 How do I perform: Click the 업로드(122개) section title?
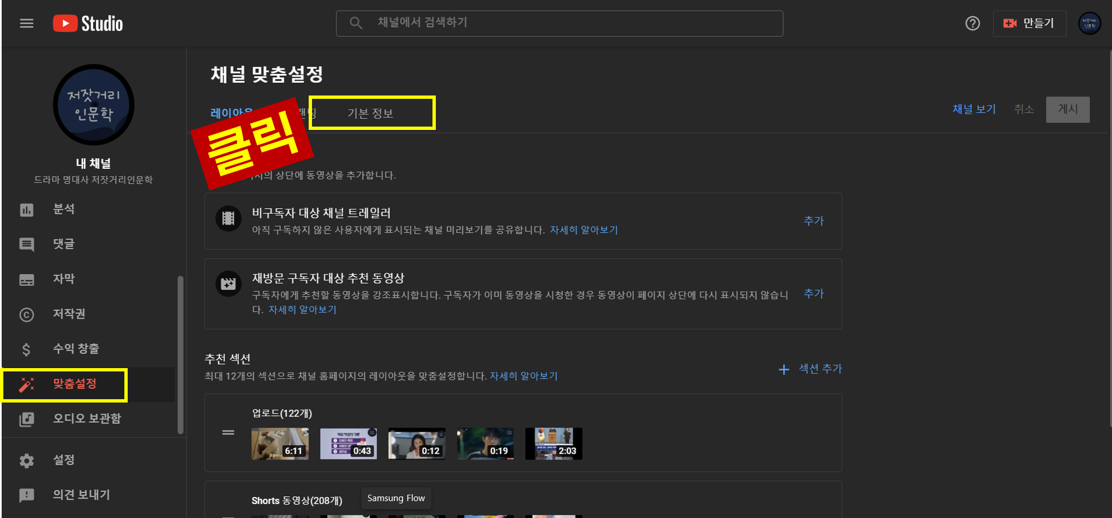coord(282,414)
